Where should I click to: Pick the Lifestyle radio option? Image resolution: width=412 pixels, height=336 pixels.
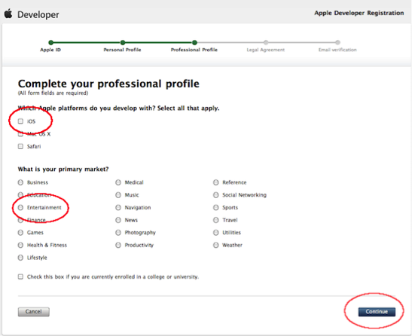point(20,258)
